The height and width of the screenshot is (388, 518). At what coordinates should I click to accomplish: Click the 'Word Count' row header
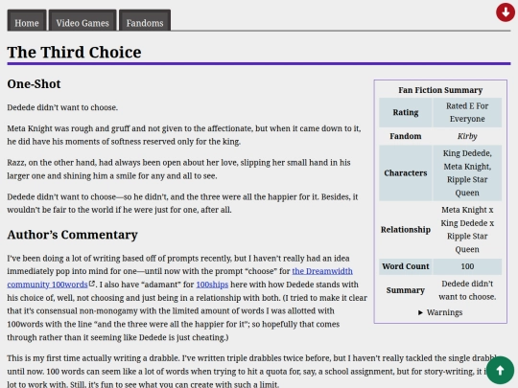point(406,266)
